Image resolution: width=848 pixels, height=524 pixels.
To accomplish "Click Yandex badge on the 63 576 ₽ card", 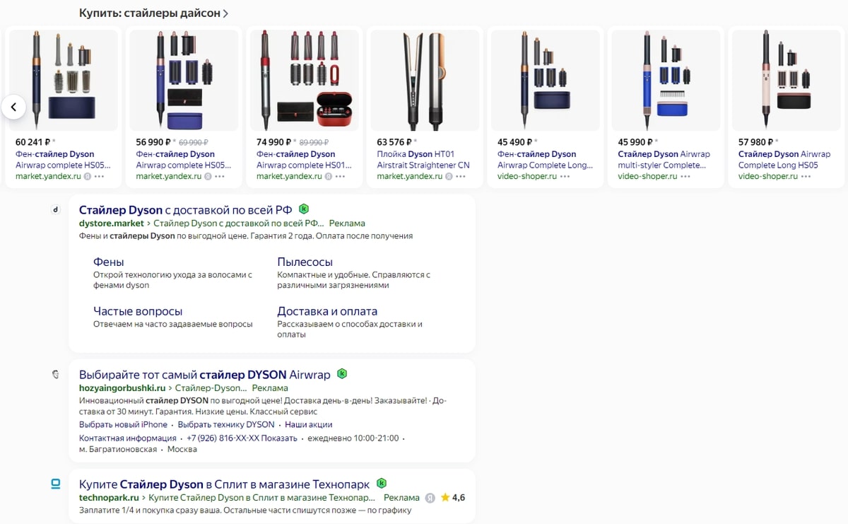I will pyautogui.click(x=449, y=176).
